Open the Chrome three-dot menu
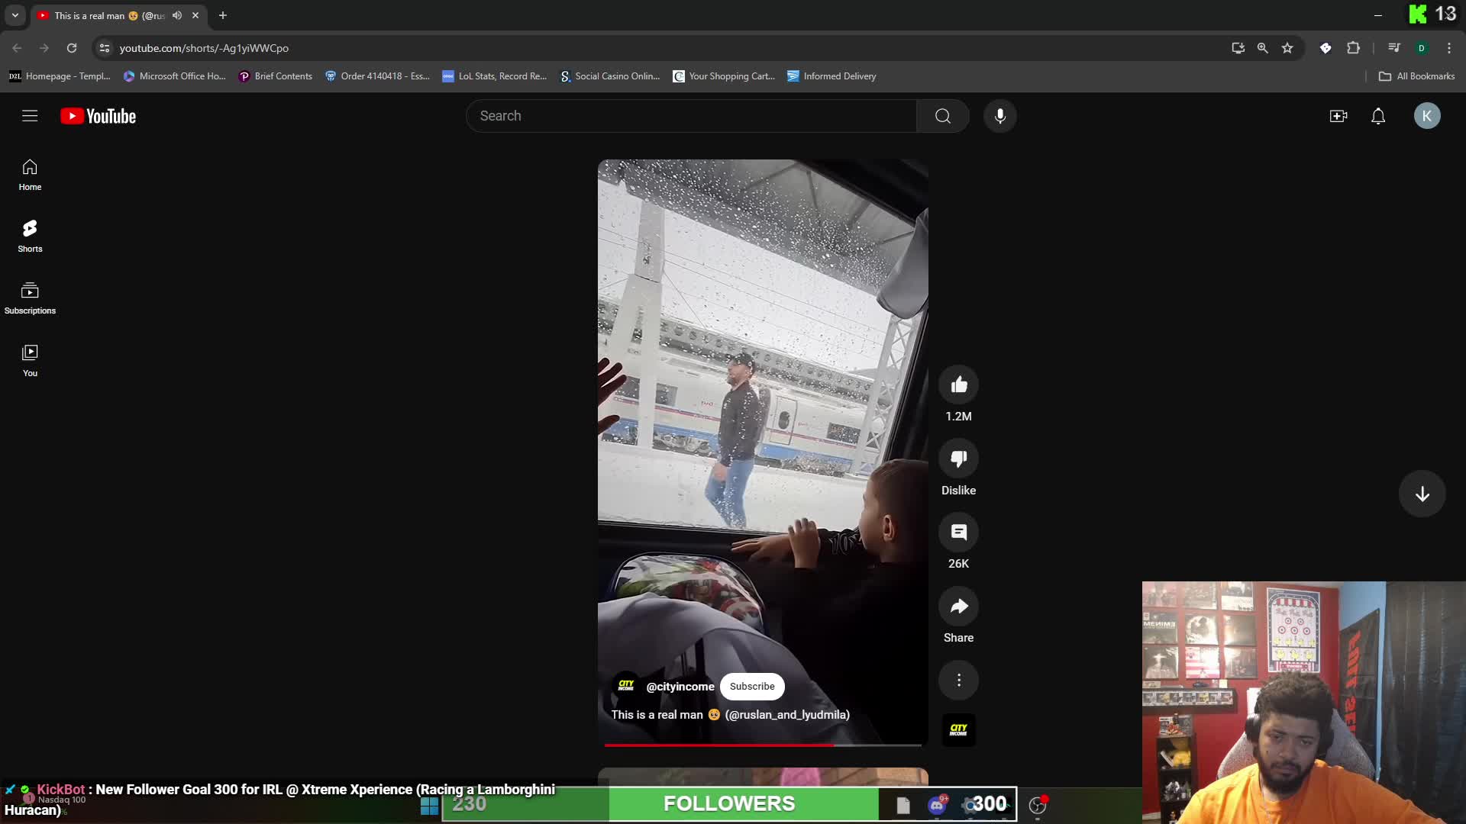1466x824 pixels. pos(1449,48)
